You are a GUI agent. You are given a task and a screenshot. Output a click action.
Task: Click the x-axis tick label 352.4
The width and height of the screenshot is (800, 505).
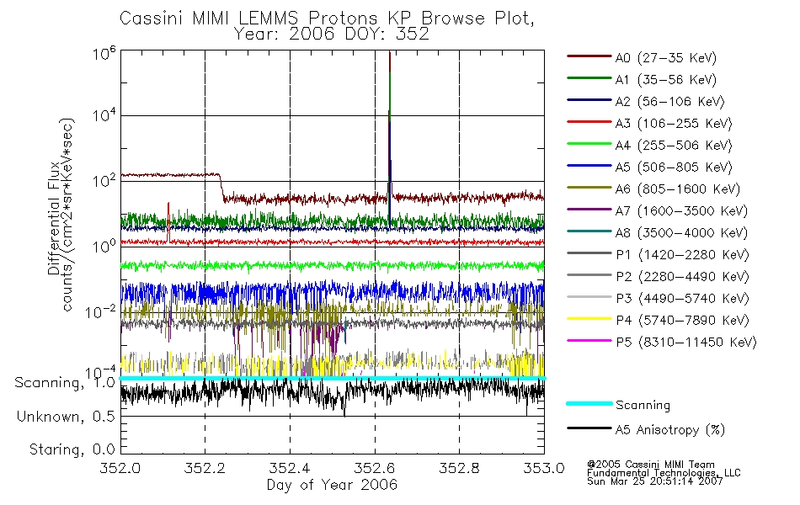pos(290,468)
